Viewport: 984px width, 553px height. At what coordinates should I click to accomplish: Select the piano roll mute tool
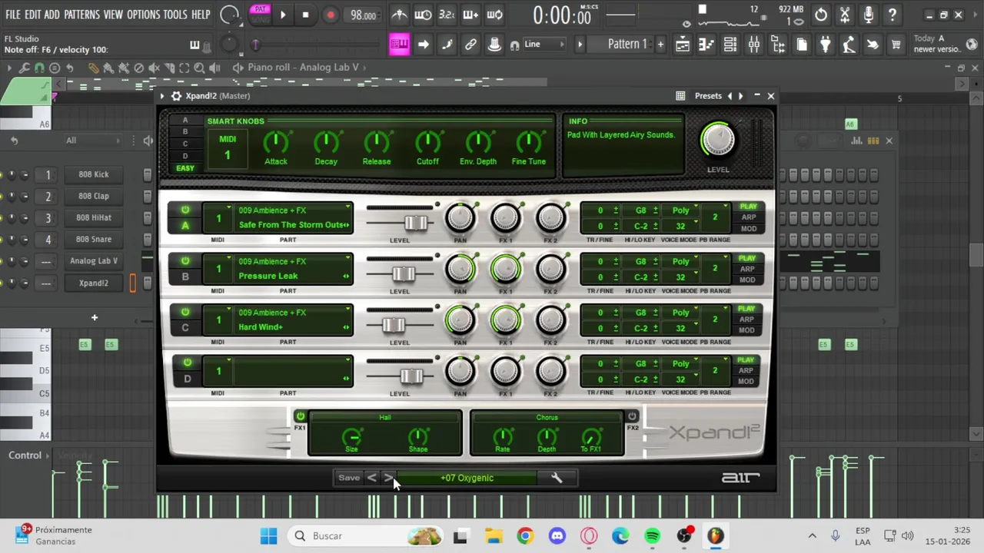155,68
